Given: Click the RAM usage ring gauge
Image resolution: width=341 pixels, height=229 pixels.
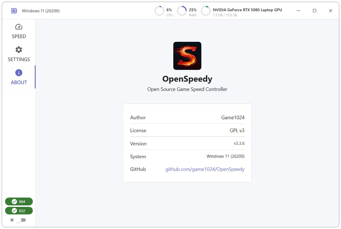Looking at the screenshot, I should coord(182,11).
